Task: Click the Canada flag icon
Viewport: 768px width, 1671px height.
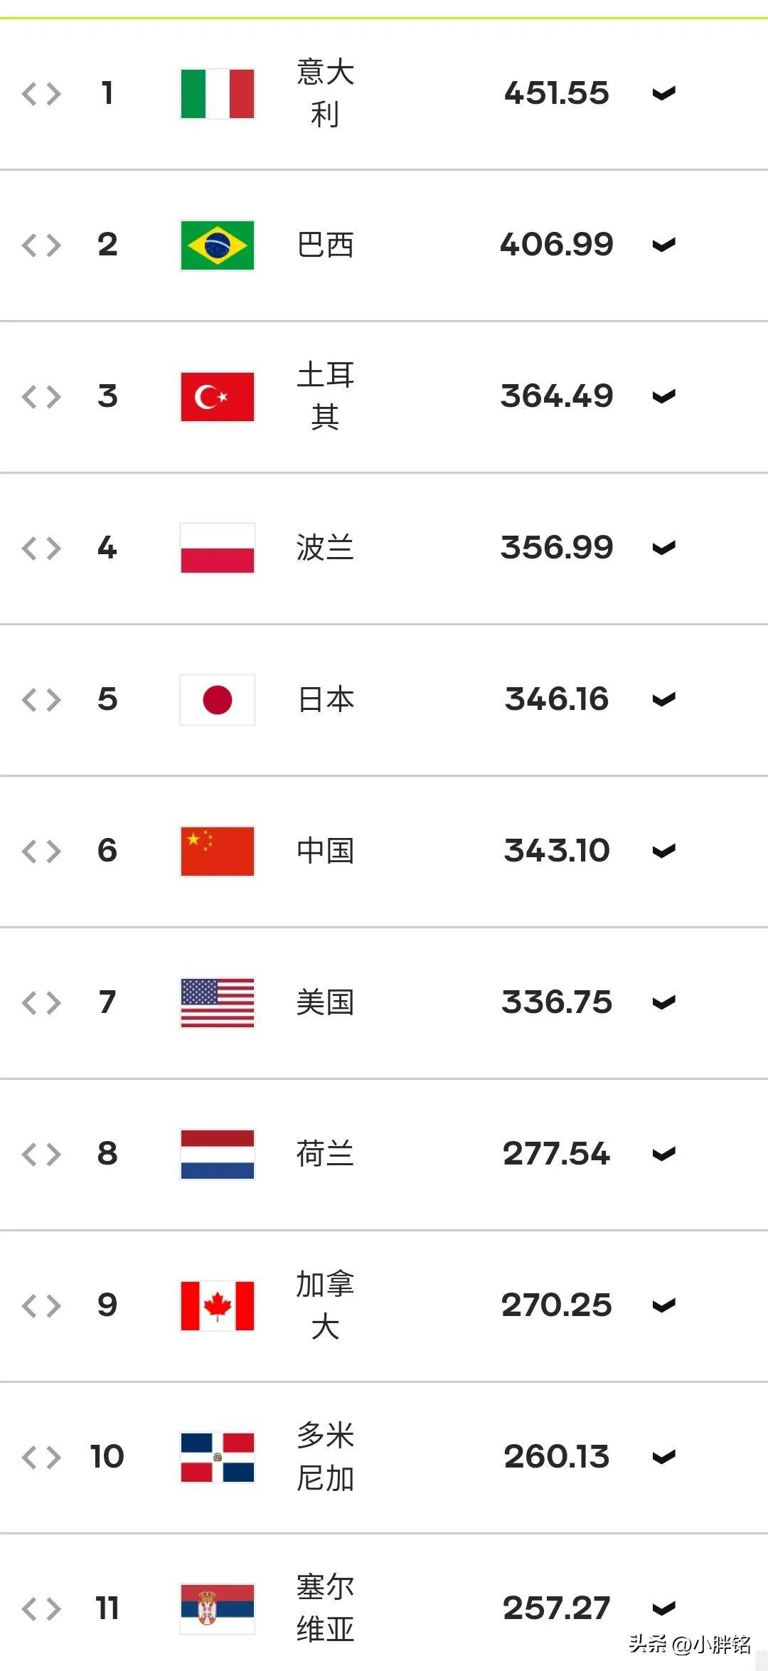Action: click(218, 1306)
